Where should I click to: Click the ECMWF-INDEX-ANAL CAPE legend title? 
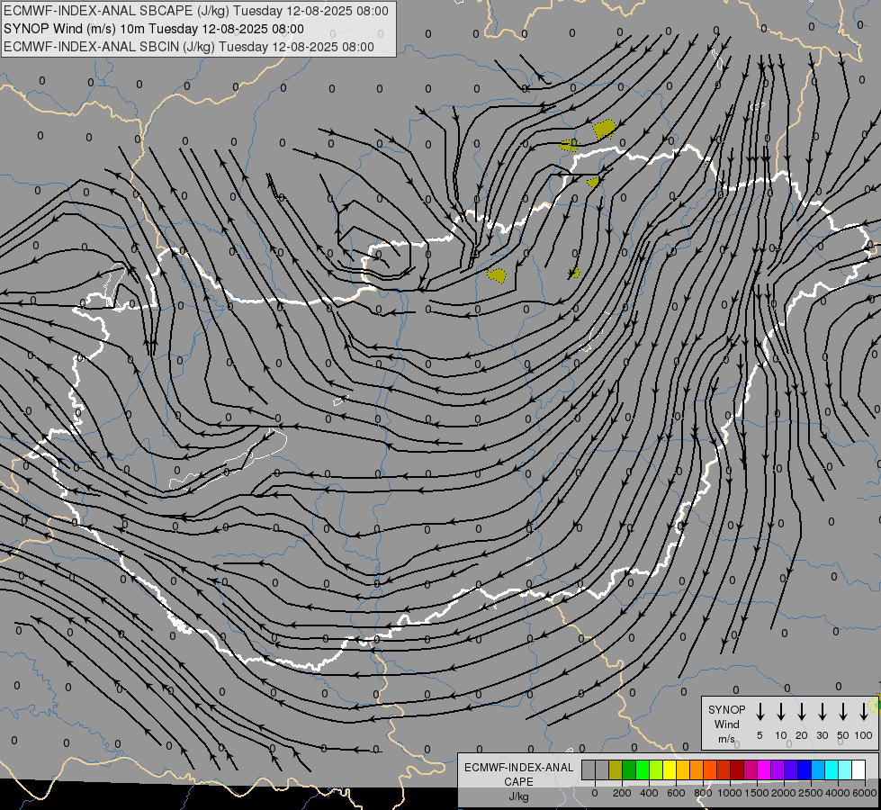tap(518, 775)
